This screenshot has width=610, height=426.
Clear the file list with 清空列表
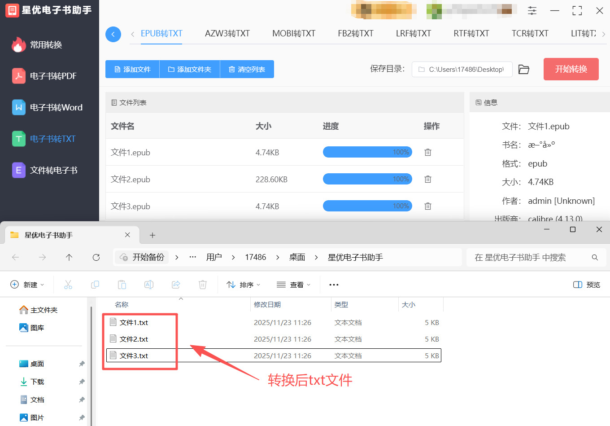tap(247, 69)
